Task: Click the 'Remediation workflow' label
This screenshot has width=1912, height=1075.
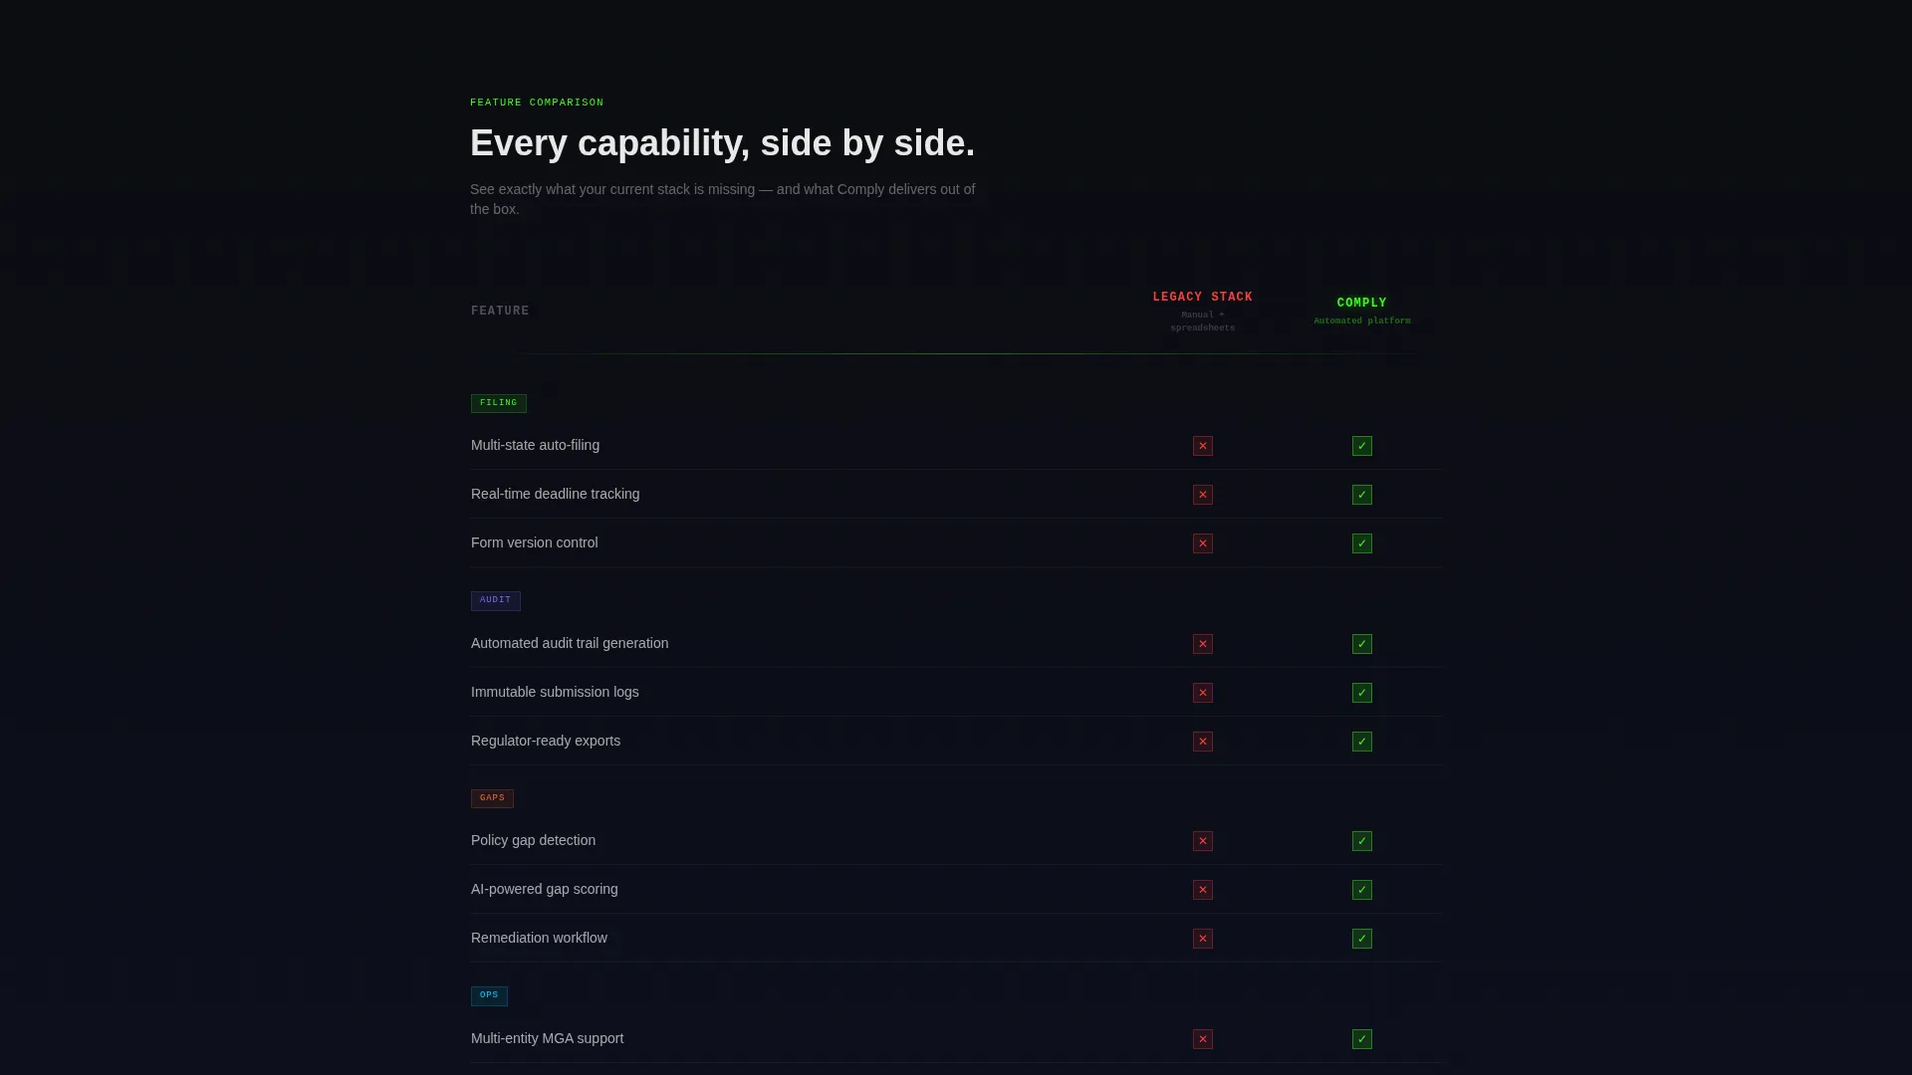Action: pyautogui.click(x=539, y=938)
